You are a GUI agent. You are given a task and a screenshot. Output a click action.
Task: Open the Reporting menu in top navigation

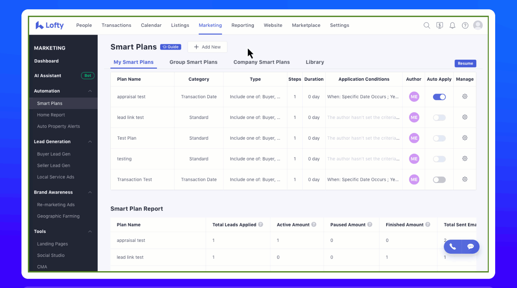(242, 25)
